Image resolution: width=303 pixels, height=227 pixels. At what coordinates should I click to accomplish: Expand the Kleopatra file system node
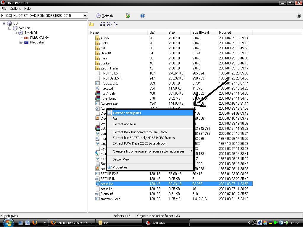[21, 43]
